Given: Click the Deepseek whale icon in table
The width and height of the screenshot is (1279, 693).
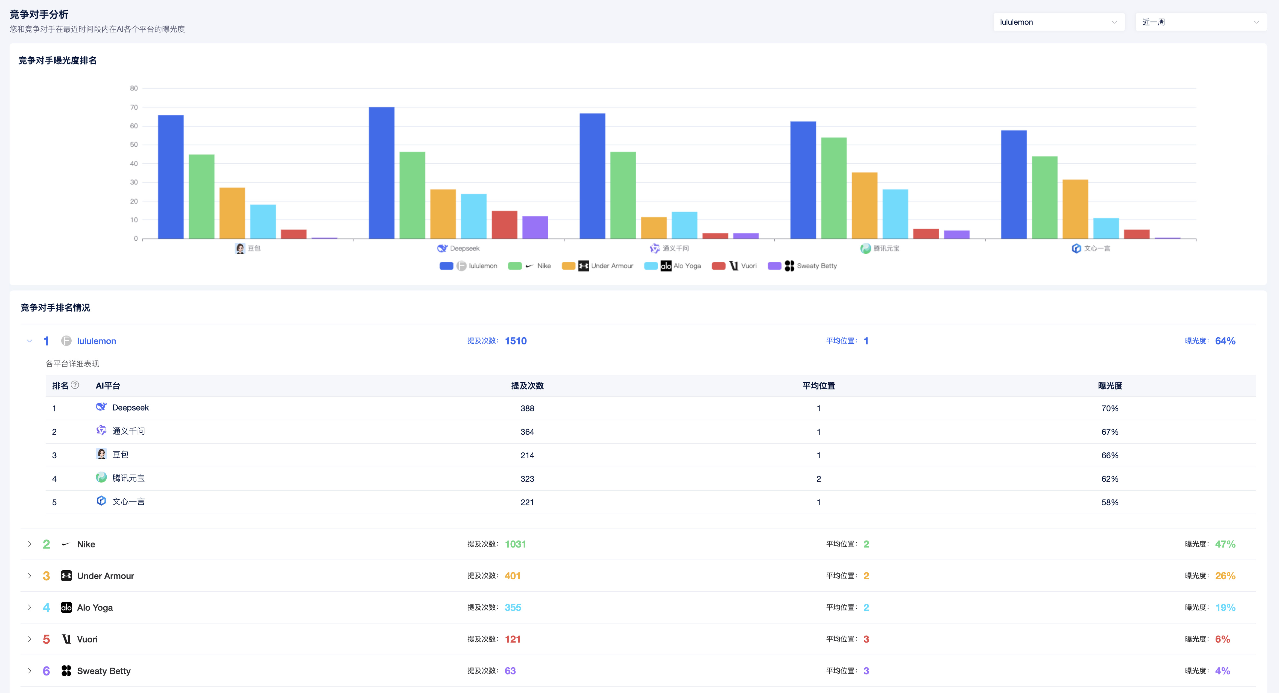Looking at the screenshot, I should point(101,407).
